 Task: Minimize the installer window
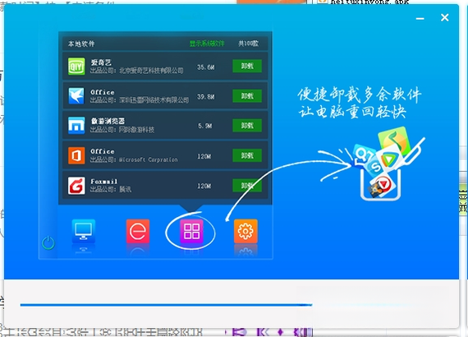[x=420, y=18]
